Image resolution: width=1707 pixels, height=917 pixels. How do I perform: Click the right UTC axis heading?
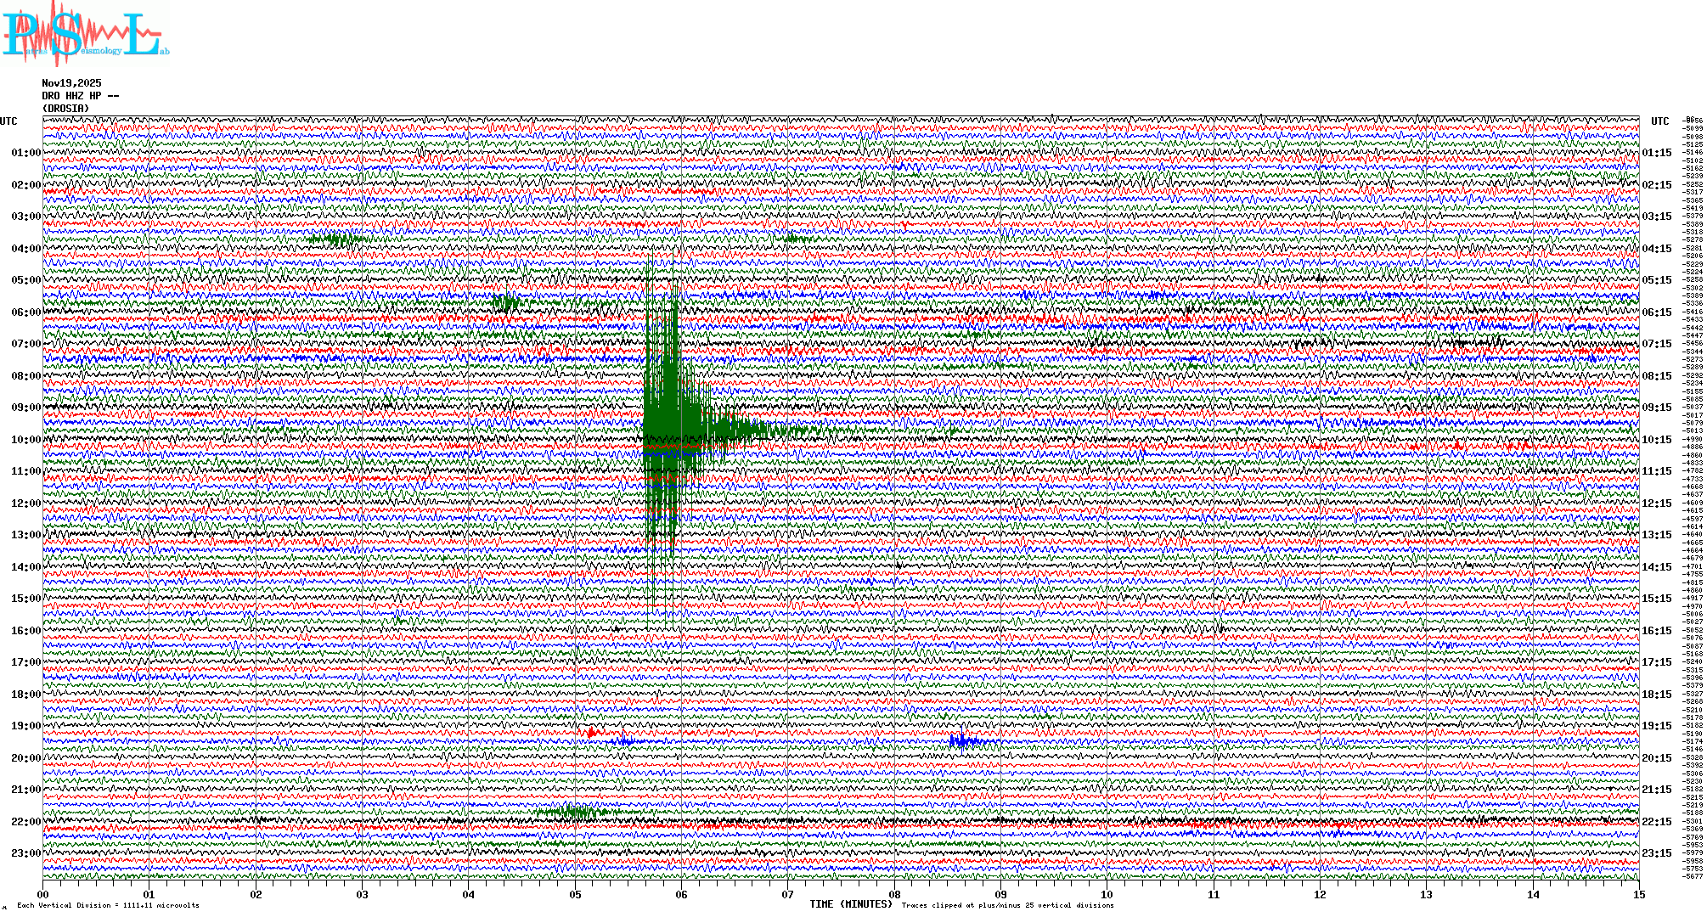point(1659,121)
